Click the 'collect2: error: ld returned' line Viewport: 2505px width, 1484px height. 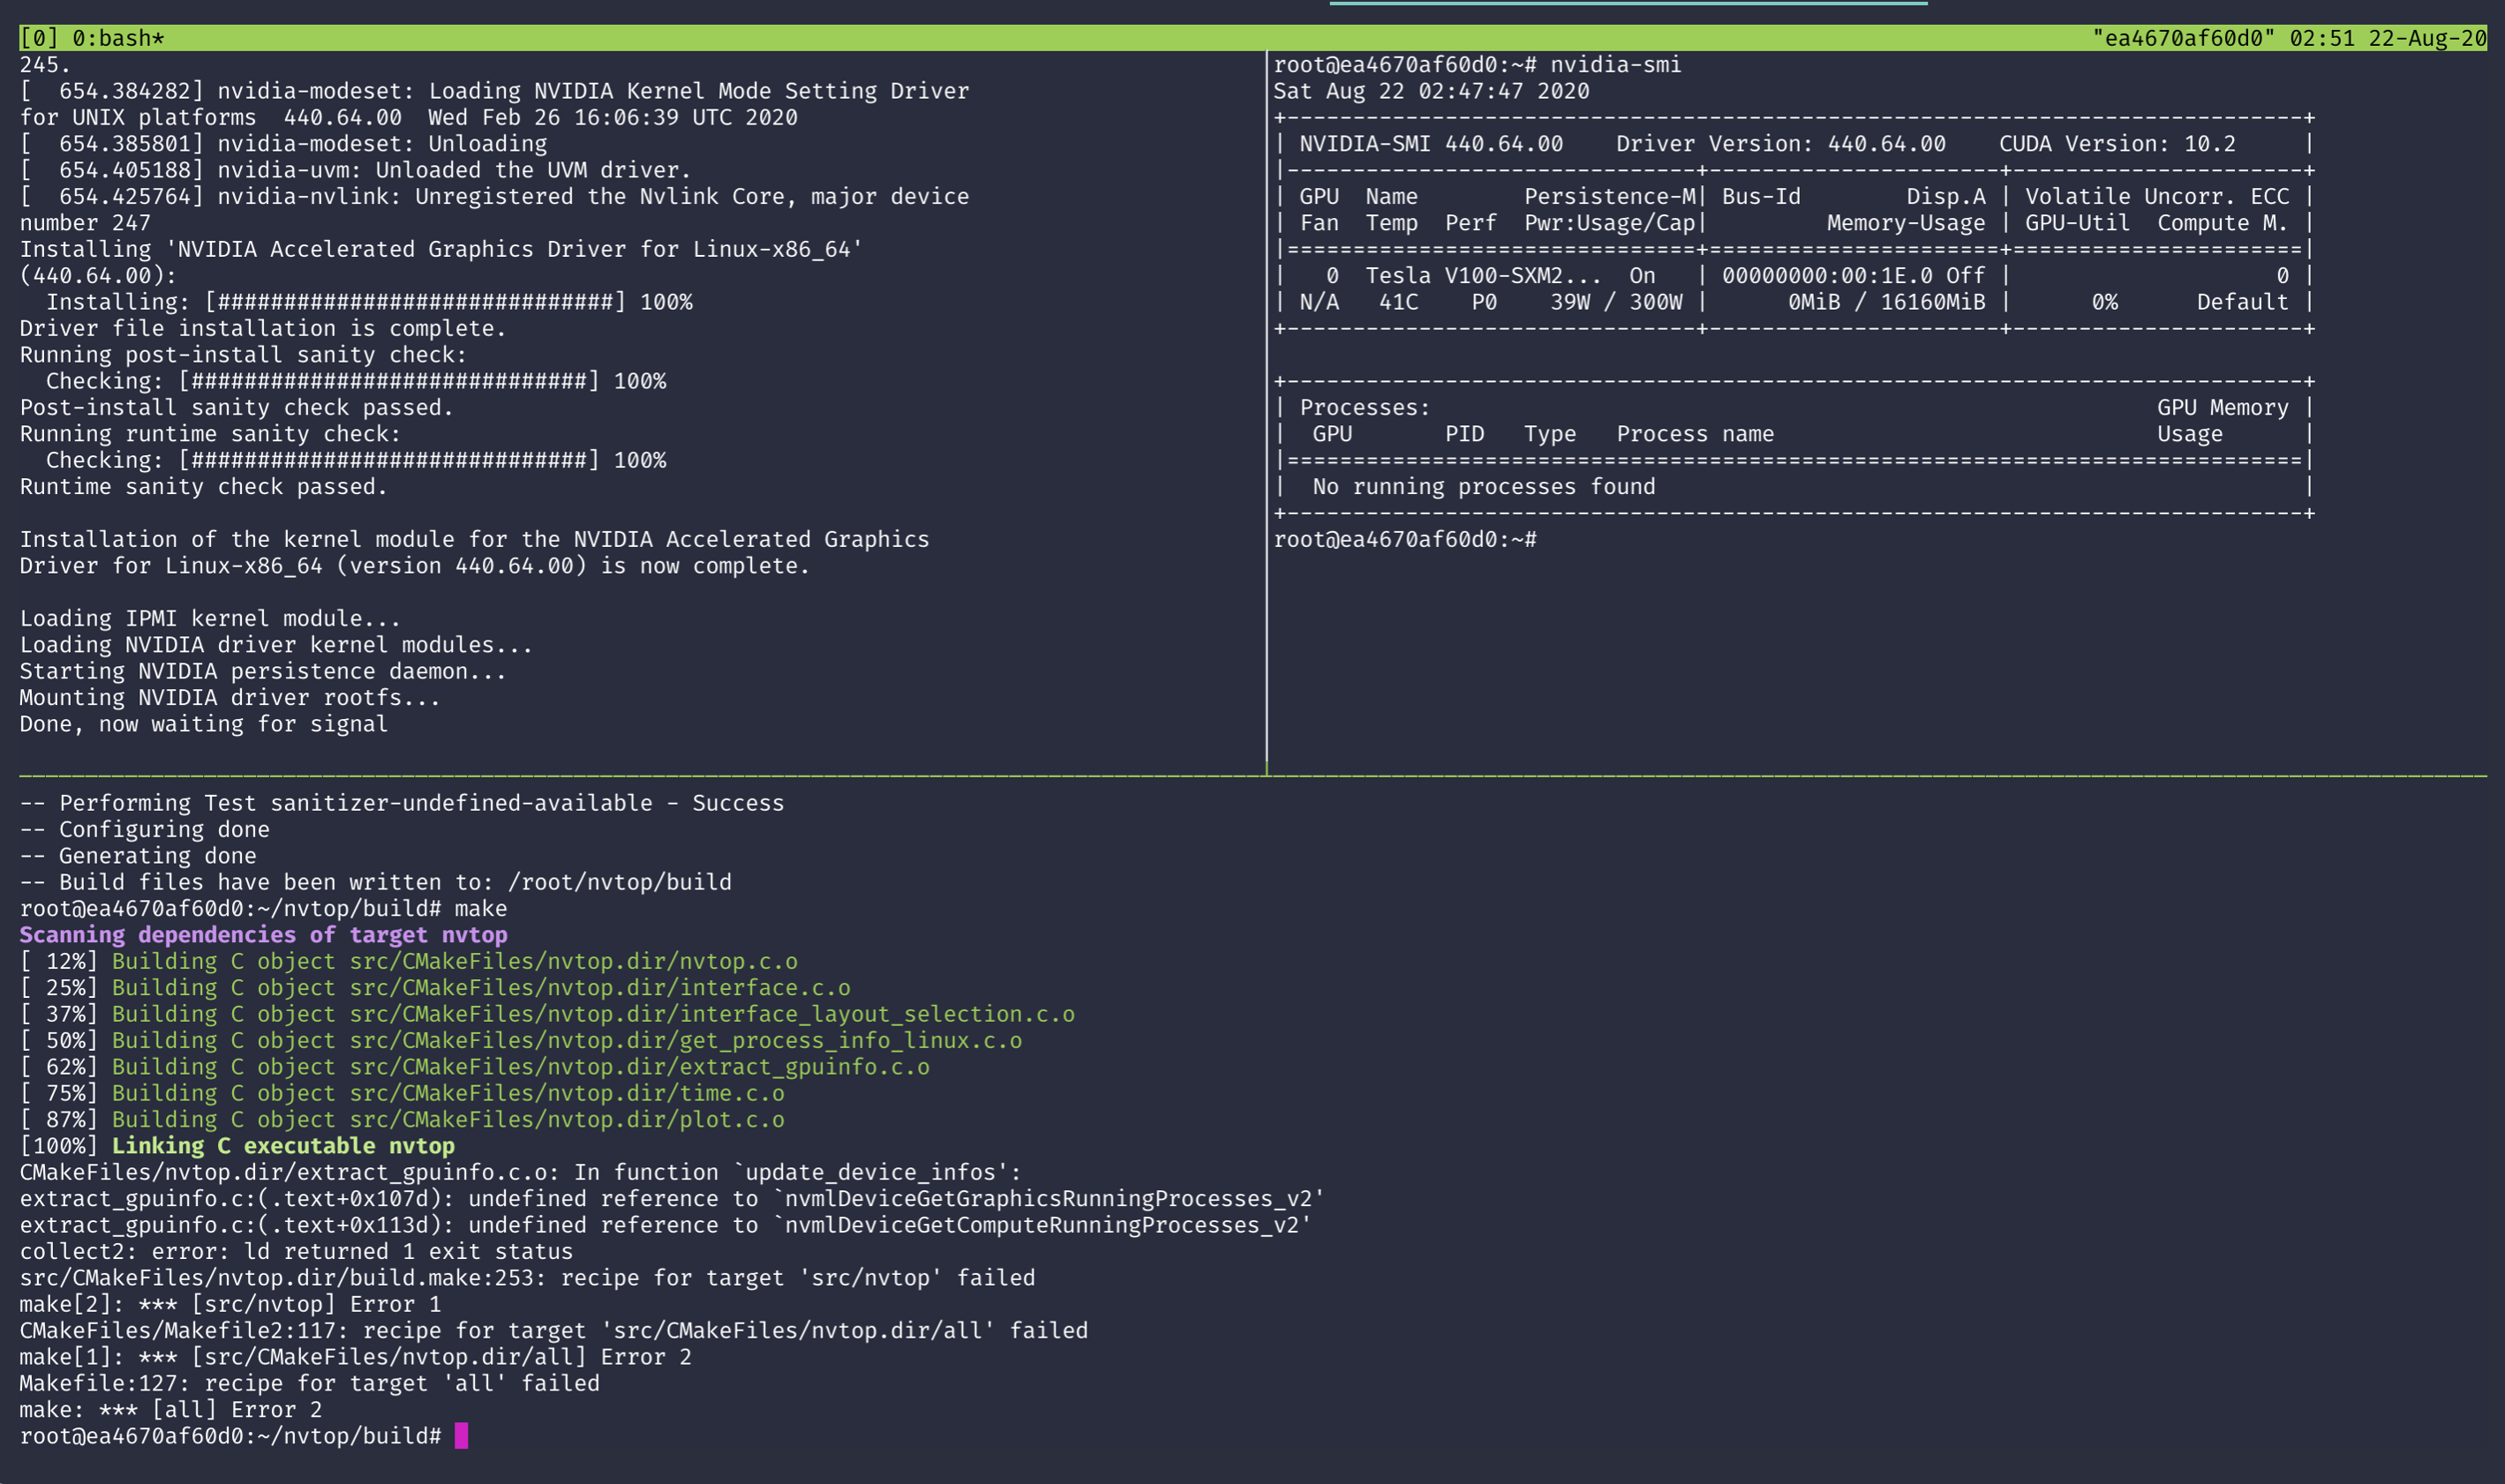click(x=296, y=1252)
